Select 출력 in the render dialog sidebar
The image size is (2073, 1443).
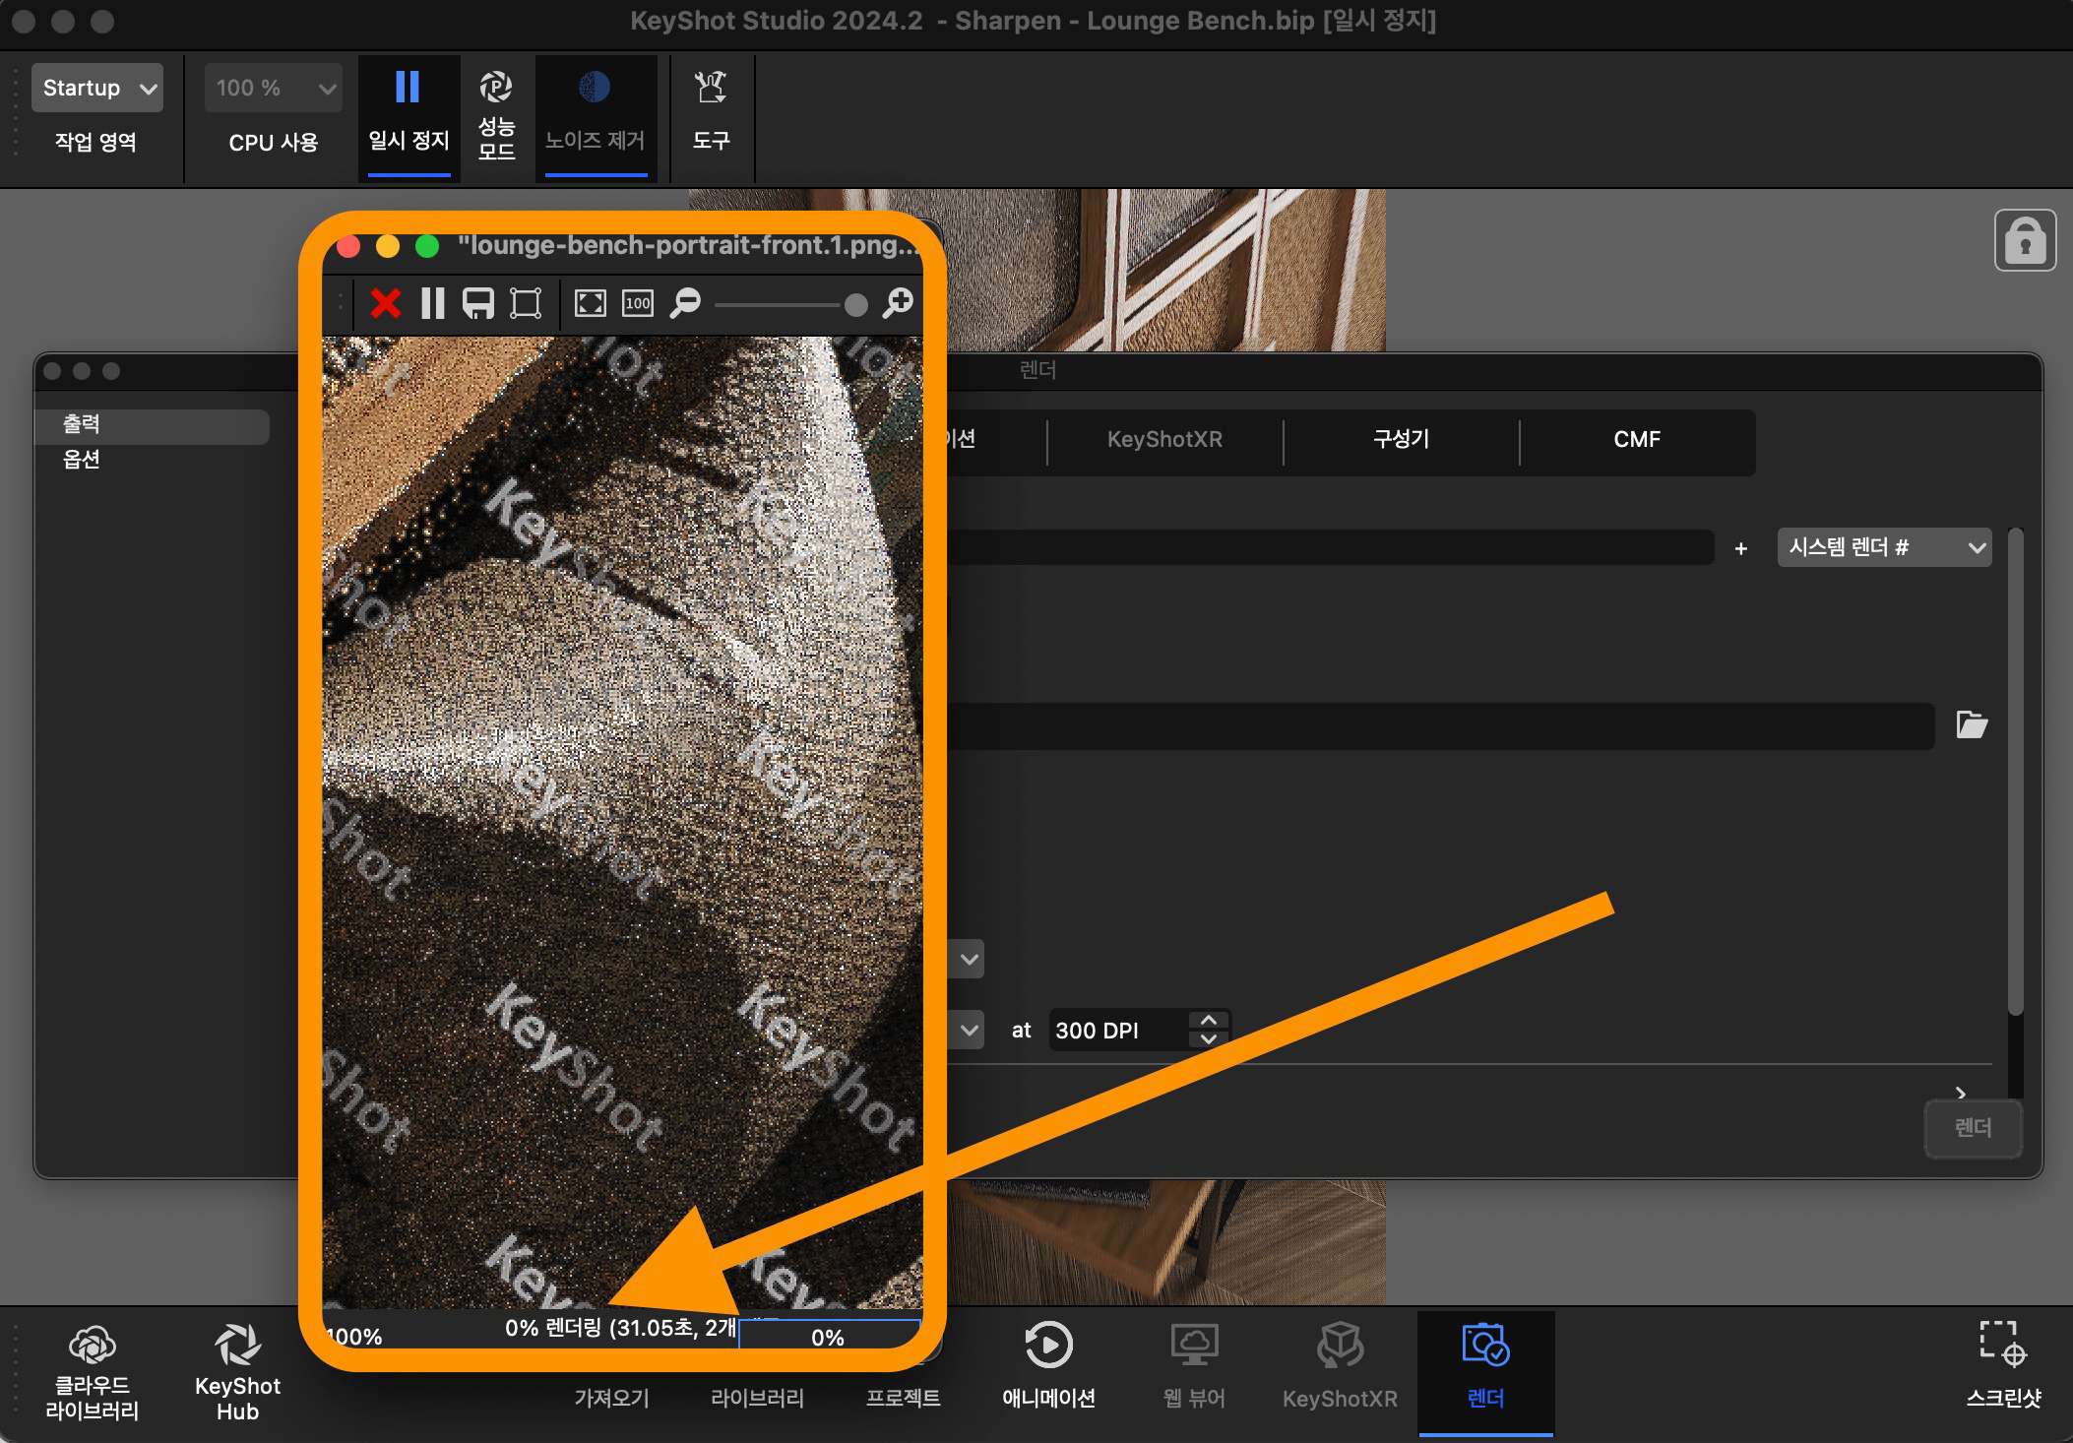tap(152, 424)
